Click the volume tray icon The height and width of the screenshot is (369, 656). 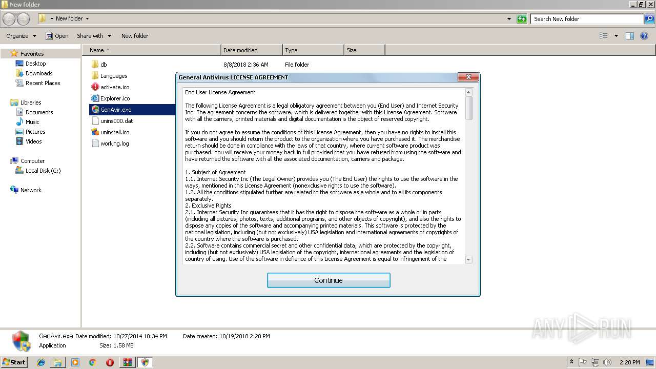(607, 362)
